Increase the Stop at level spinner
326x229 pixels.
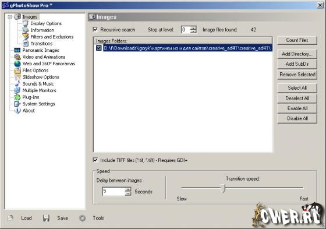point(193,28)
